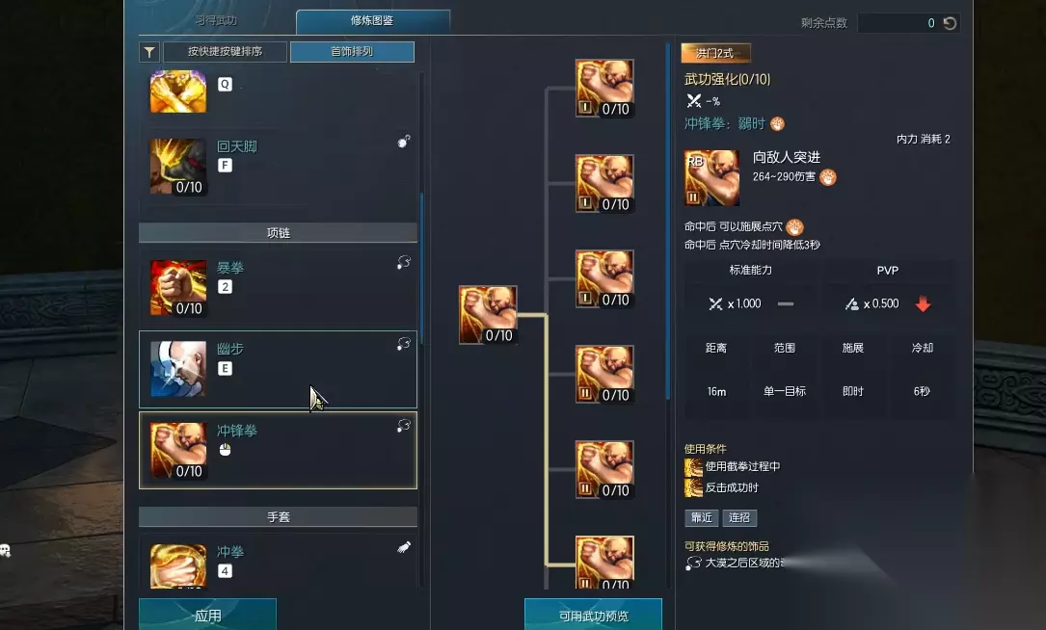Image resolution: width=1046 pixels, height=630 pixels.
Task: Click the 应用 apply button
Action: coord(207,615)
